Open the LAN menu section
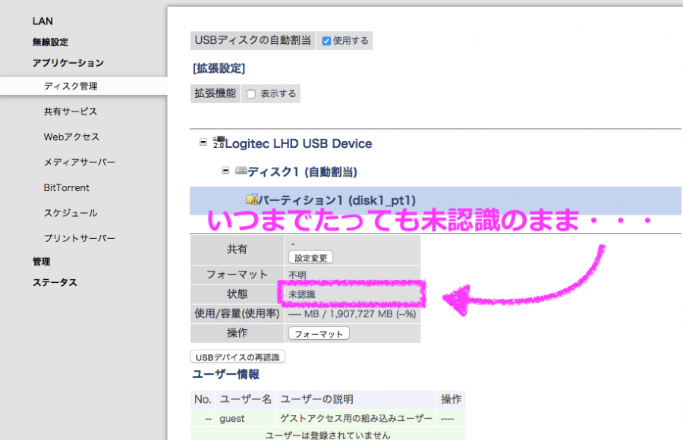683x440 pixels. pyautogui.click(x=42, y=21)
